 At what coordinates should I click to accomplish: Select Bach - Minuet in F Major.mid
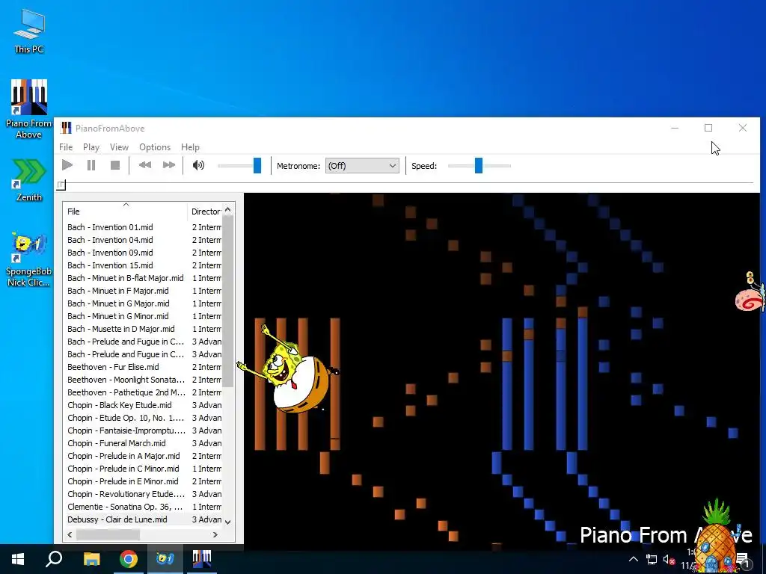(117, 291)
